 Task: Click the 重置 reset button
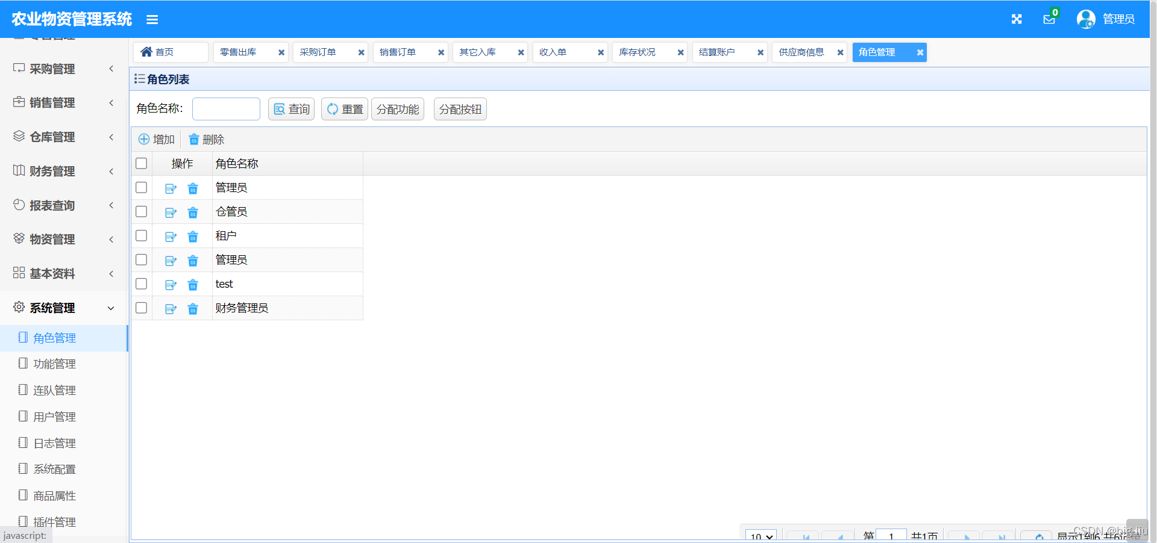tap(345, 109)
